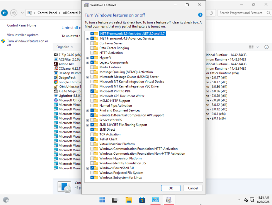Open the address bar history dropdown arrow

coord(22,13)
